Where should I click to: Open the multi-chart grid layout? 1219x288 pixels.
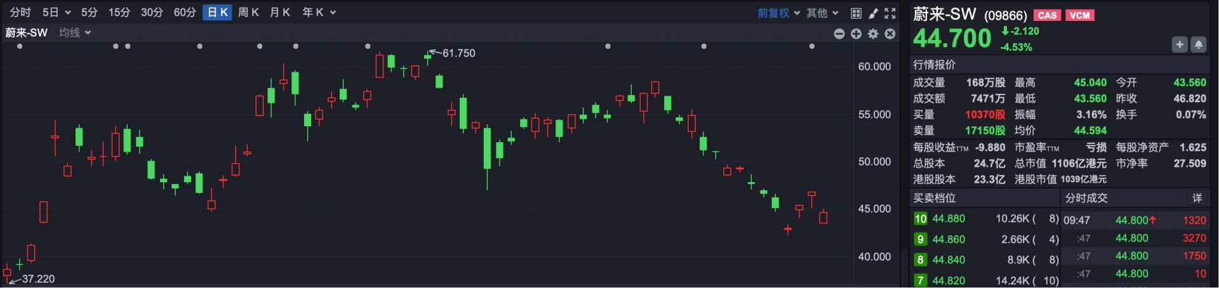tap(856, 13)
